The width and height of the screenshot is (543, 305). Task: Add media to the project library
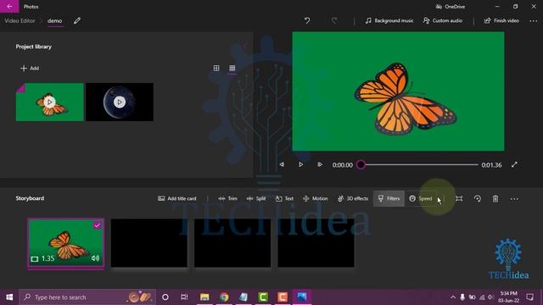[x=30, y=68]
